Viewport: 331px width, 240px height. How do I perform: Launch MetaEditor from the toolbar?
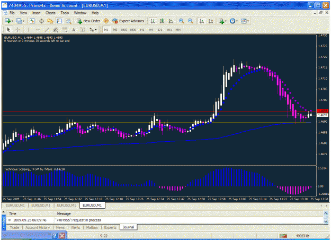106,21
